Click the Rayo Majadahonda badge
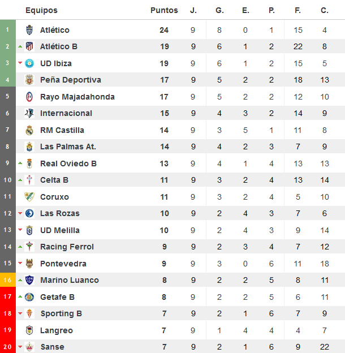 [x=29, y=97]
